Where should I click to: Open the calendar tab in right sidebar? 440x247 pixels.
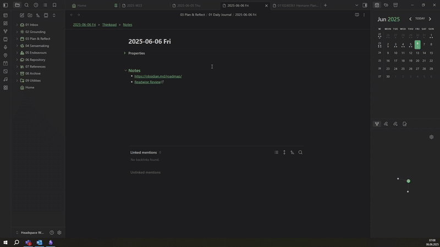(x=377, y=5)
